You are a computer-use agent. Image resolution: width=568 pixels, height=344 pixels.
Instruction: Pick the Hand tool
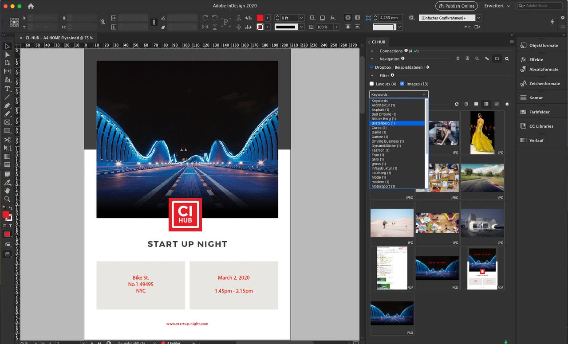point(7,191)
